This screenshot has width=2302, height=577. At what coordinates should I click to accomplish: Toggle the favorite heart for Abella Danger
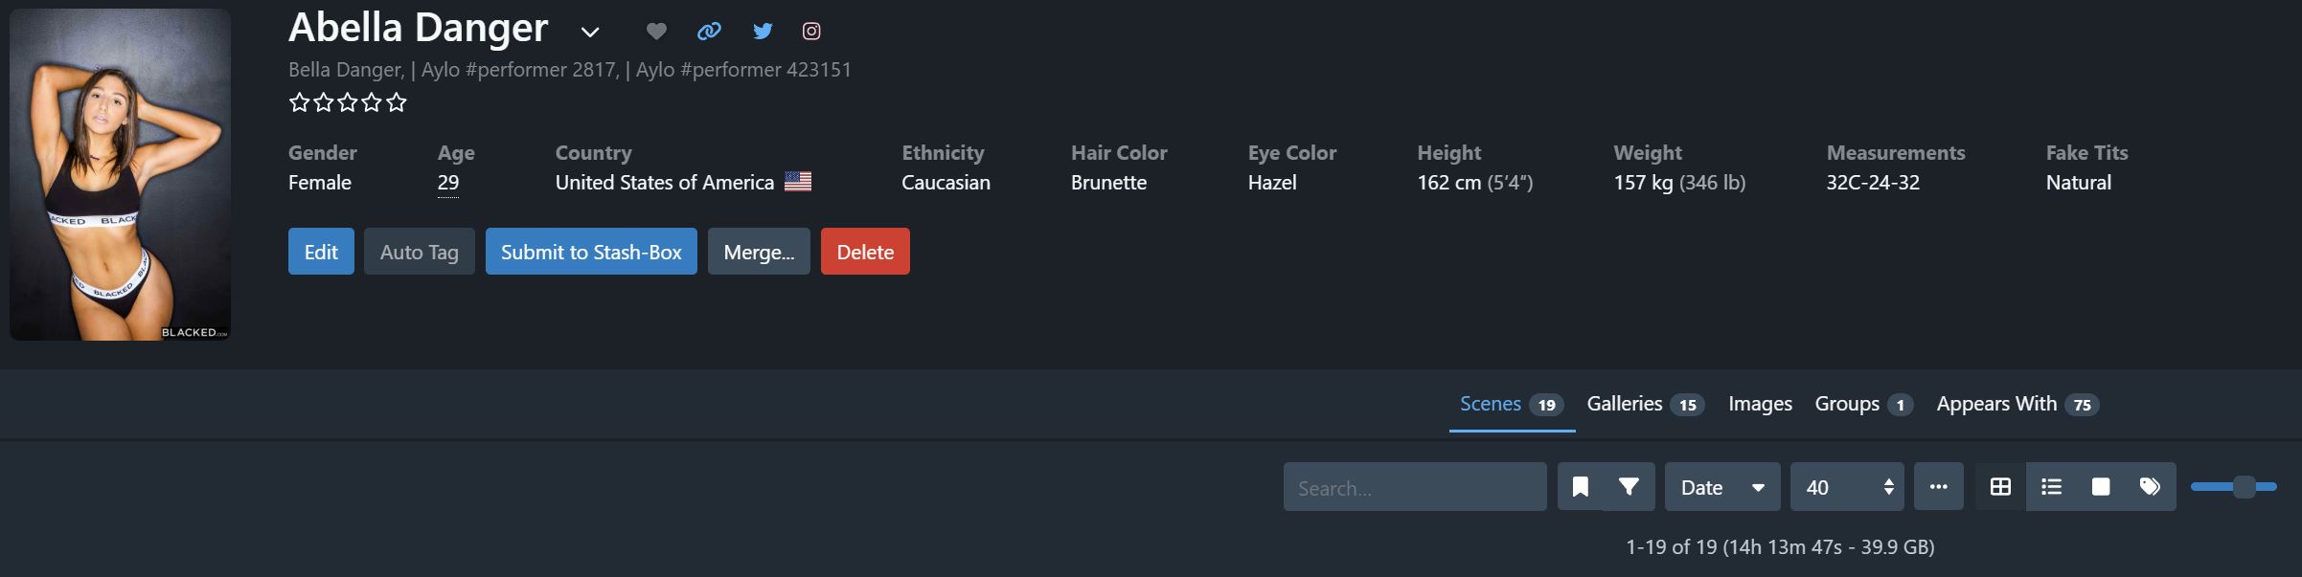click(x=657, y=31)
